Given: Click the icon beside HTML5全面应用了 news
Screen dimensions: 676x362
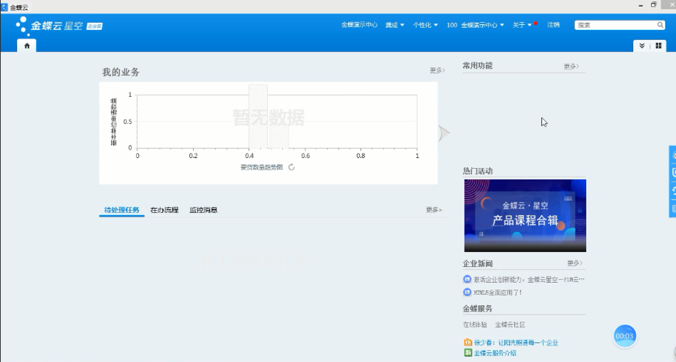Looking at the screenshot, I should tap(467, 292).
